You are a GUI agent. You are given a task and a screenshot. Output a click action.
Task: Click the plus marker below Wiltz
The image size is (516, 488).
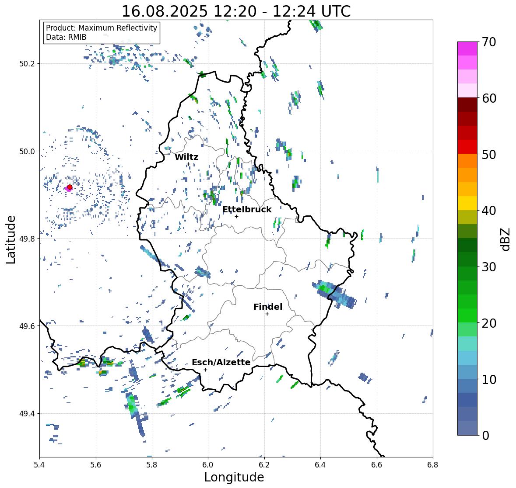point(188,164)
